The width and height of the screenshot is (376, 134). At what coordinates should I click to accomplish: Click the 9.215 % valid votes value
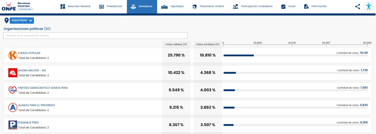click(x=176, y=107)
